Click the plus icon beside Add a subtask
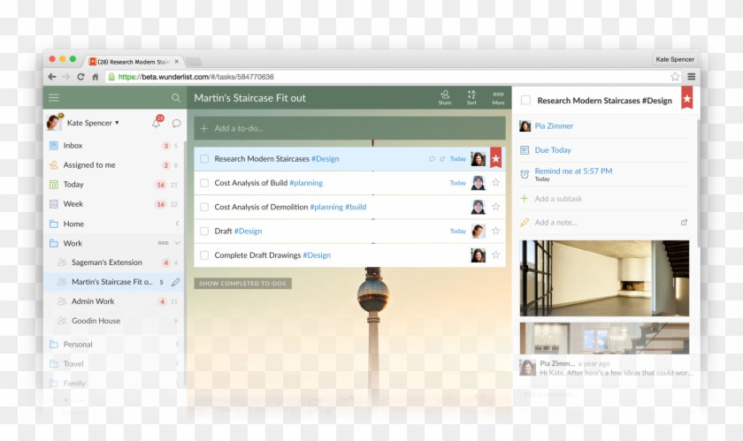This screenshot has width=743, height=441. pos(524,199)
